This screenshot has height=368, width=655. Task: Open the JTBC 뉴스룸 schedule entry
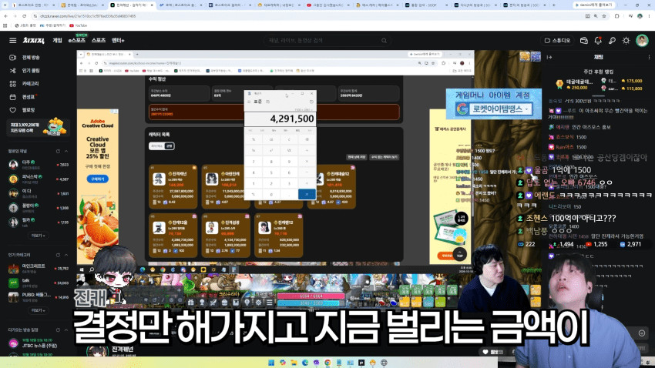point(38,343)
